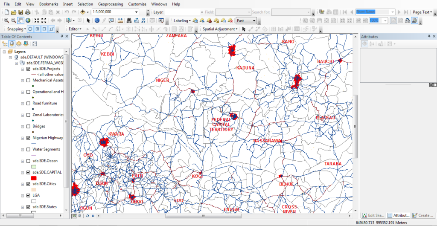Viewport: 437px width, 226px height.
Task: Click List By Selection icon
Action: (x=26, y=43)
